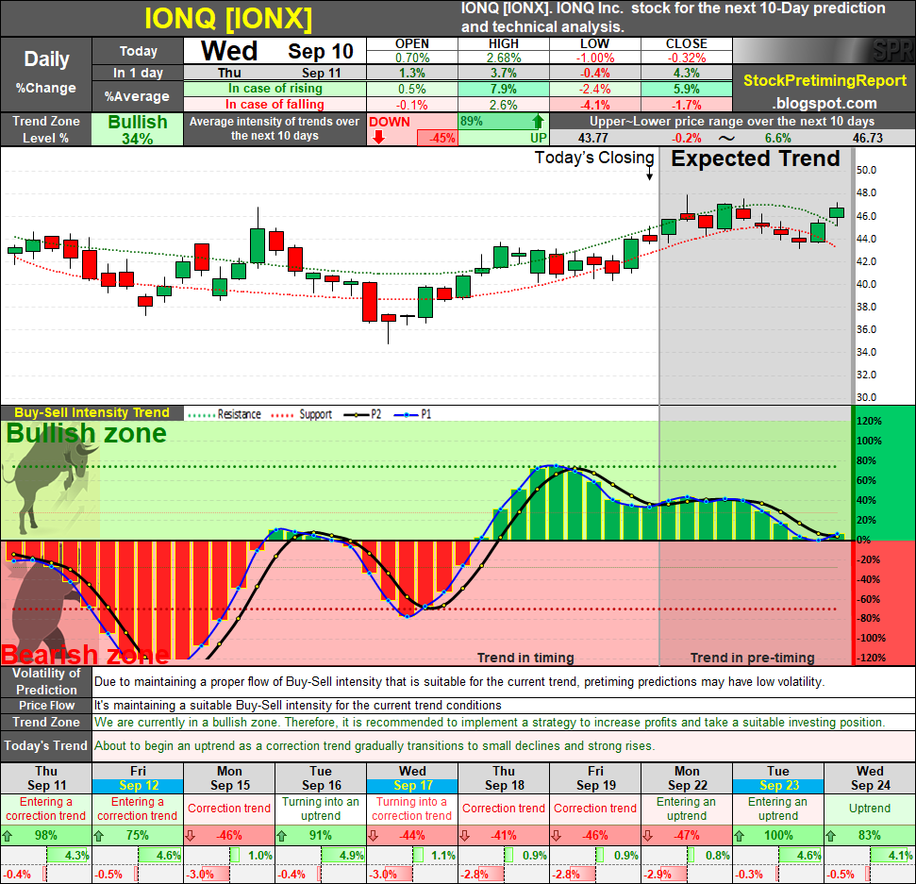This screenshot has height=884, width=916.
Task: Click the red down arrow beside -44%
Action: point(374,836)
